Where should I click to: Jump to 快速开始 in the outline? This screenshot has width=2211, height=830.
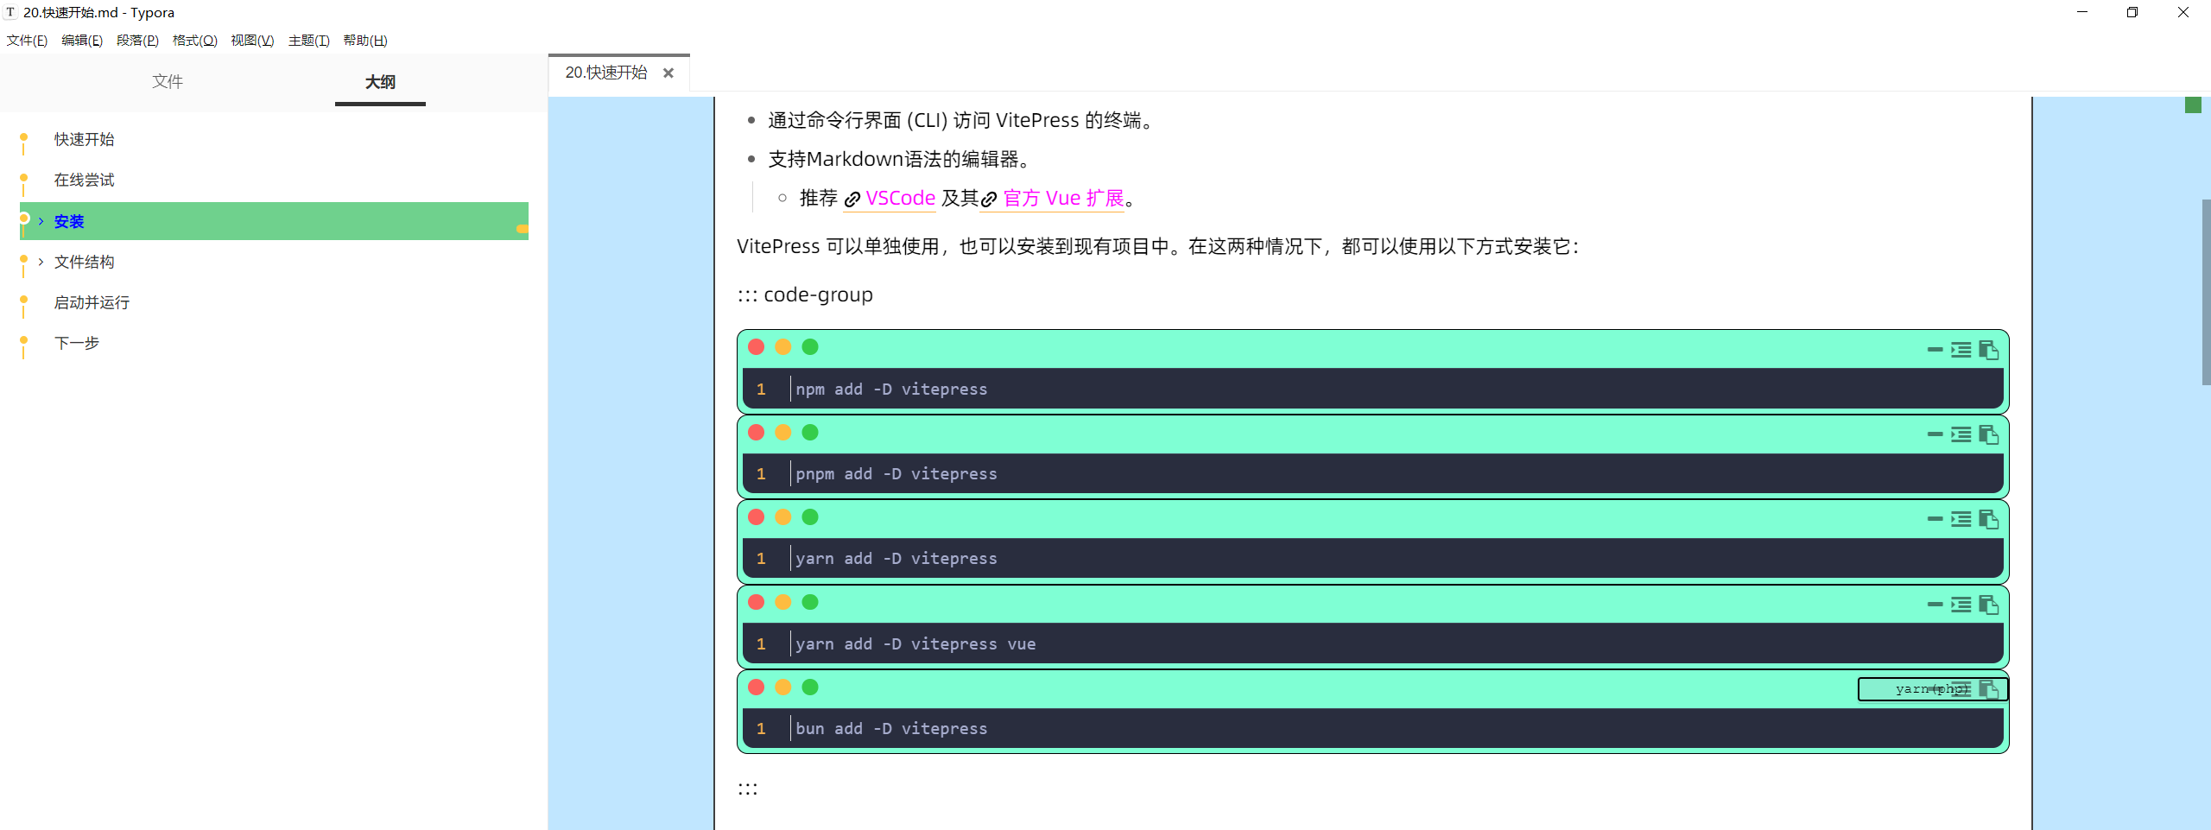click(84, 139)
